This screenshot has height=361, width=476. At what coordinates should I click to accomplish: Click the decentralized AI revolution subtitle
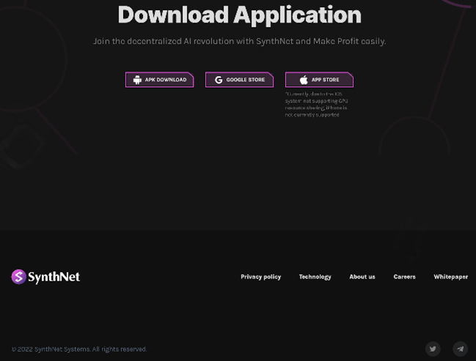point(239,41)
